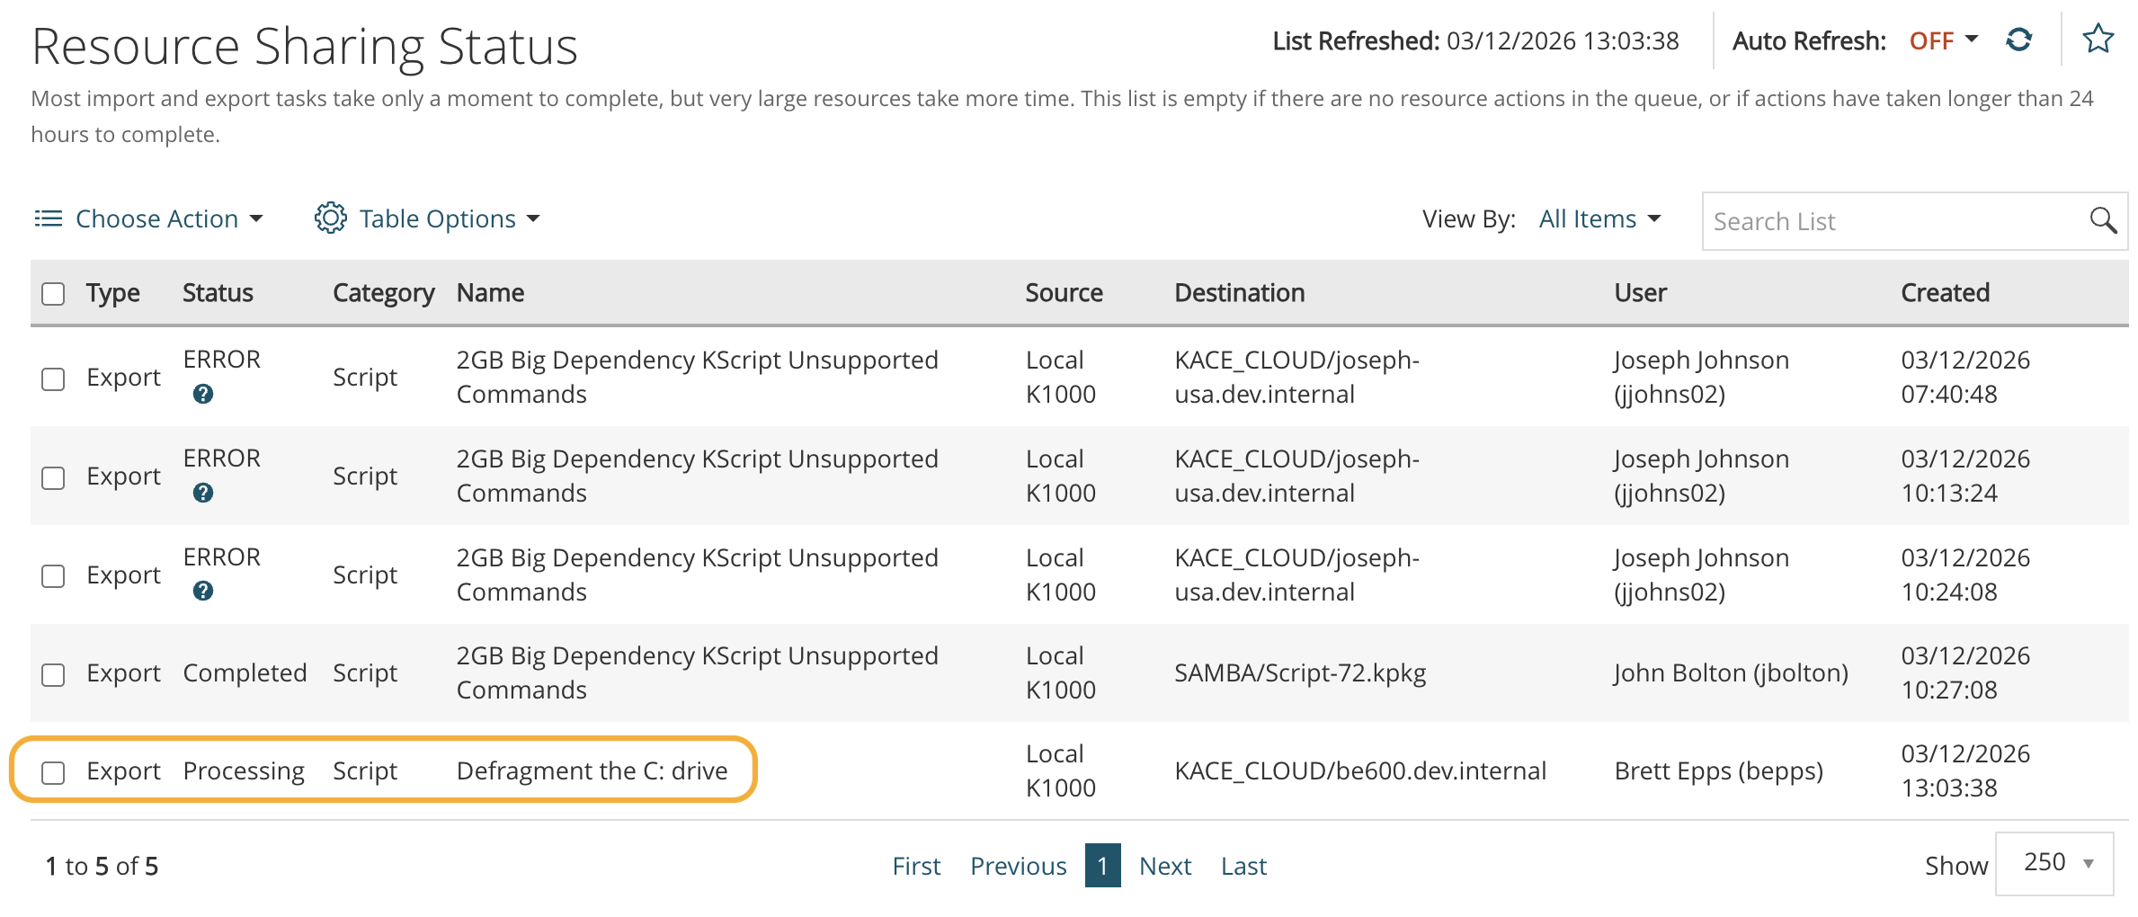2138x917 pixels.
Task: Click the refresh list icon
Action: pyautogui.click(x=2019, y=40)
